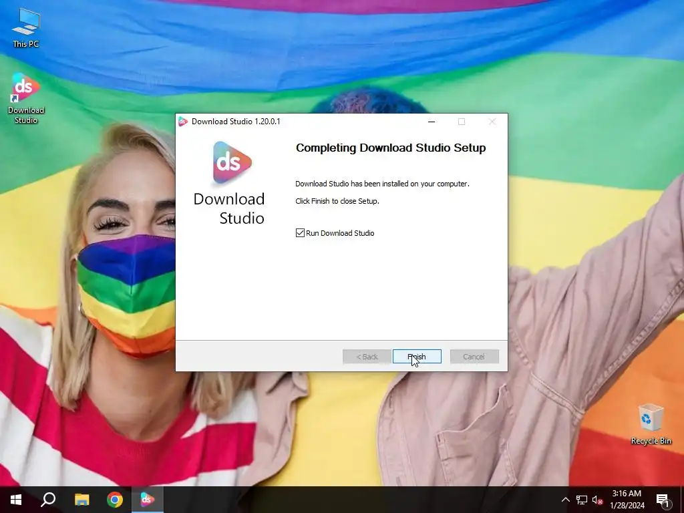Click the 'Click Finish to close Setup.' text
Screen dimensions: 684x513
coord(337,201)
